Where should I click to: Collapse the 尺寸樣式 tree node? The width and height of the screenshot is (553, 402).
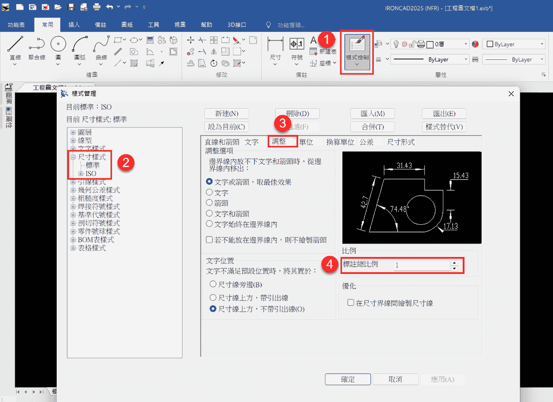pos(73,157)
